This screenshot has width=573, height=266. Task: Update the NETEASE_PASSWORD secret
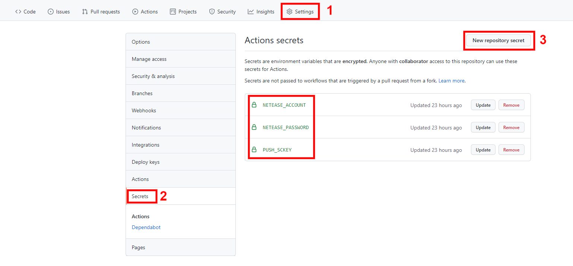(483, 128)
